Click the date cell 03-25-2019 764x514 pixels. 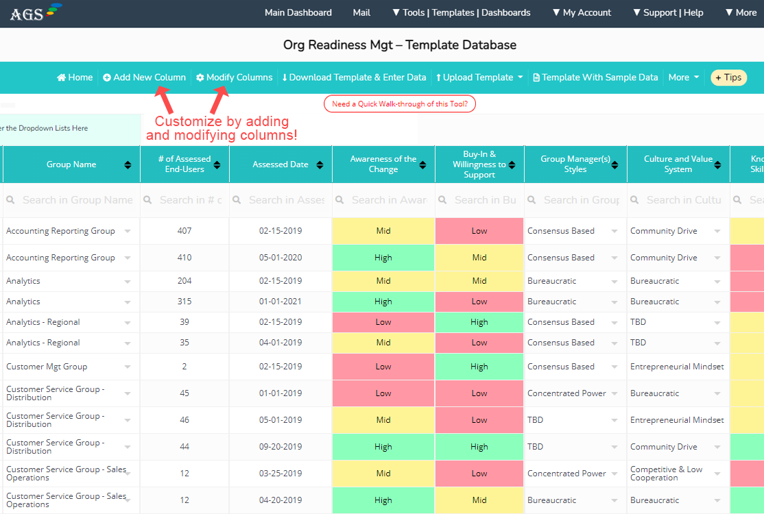click(280, 474)
